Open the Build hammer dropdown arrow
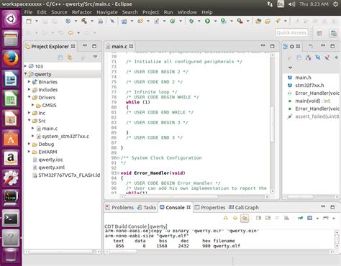The image size is (341, 266). 92,21
